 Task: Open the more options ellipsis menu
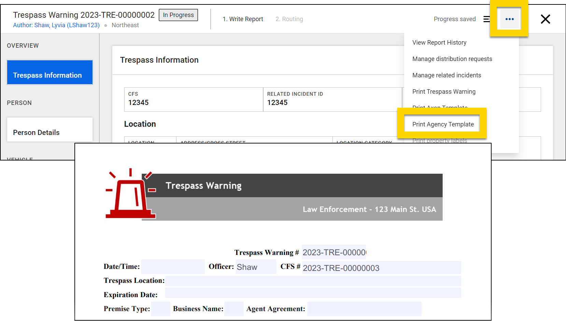(x=509, y=19)
